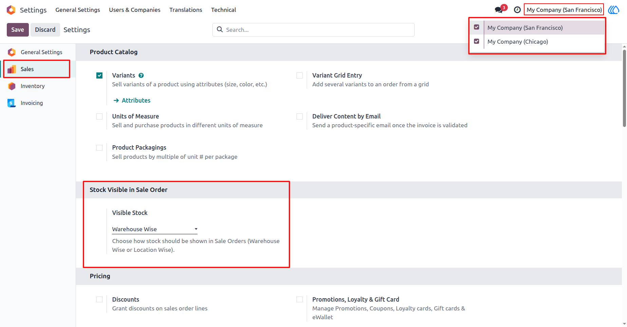Enable the Variant Grid Entry checkbox

pos(300,75)
